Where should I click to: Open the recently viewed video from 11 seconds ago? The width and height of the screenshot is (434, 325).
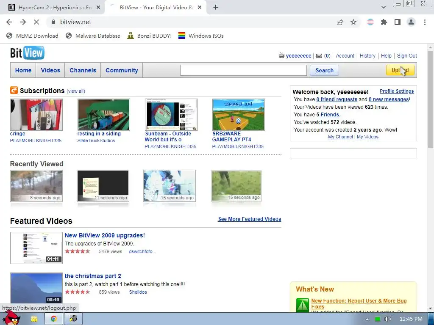(103, 186)
